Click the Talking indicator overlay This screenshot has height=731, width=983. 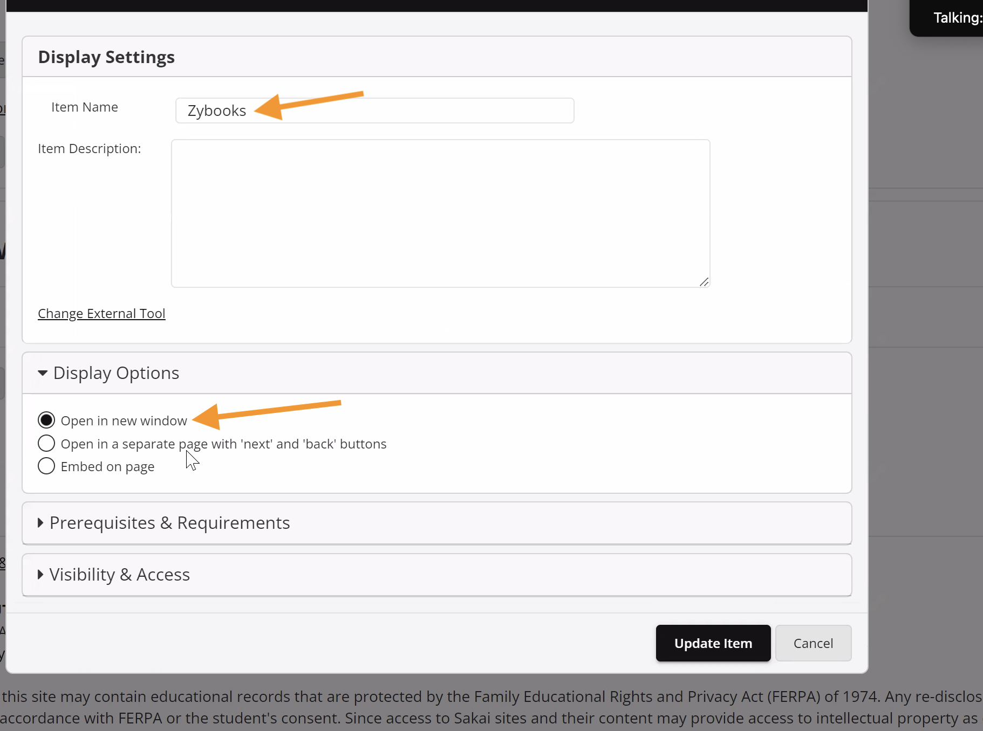tap(946, 18)
